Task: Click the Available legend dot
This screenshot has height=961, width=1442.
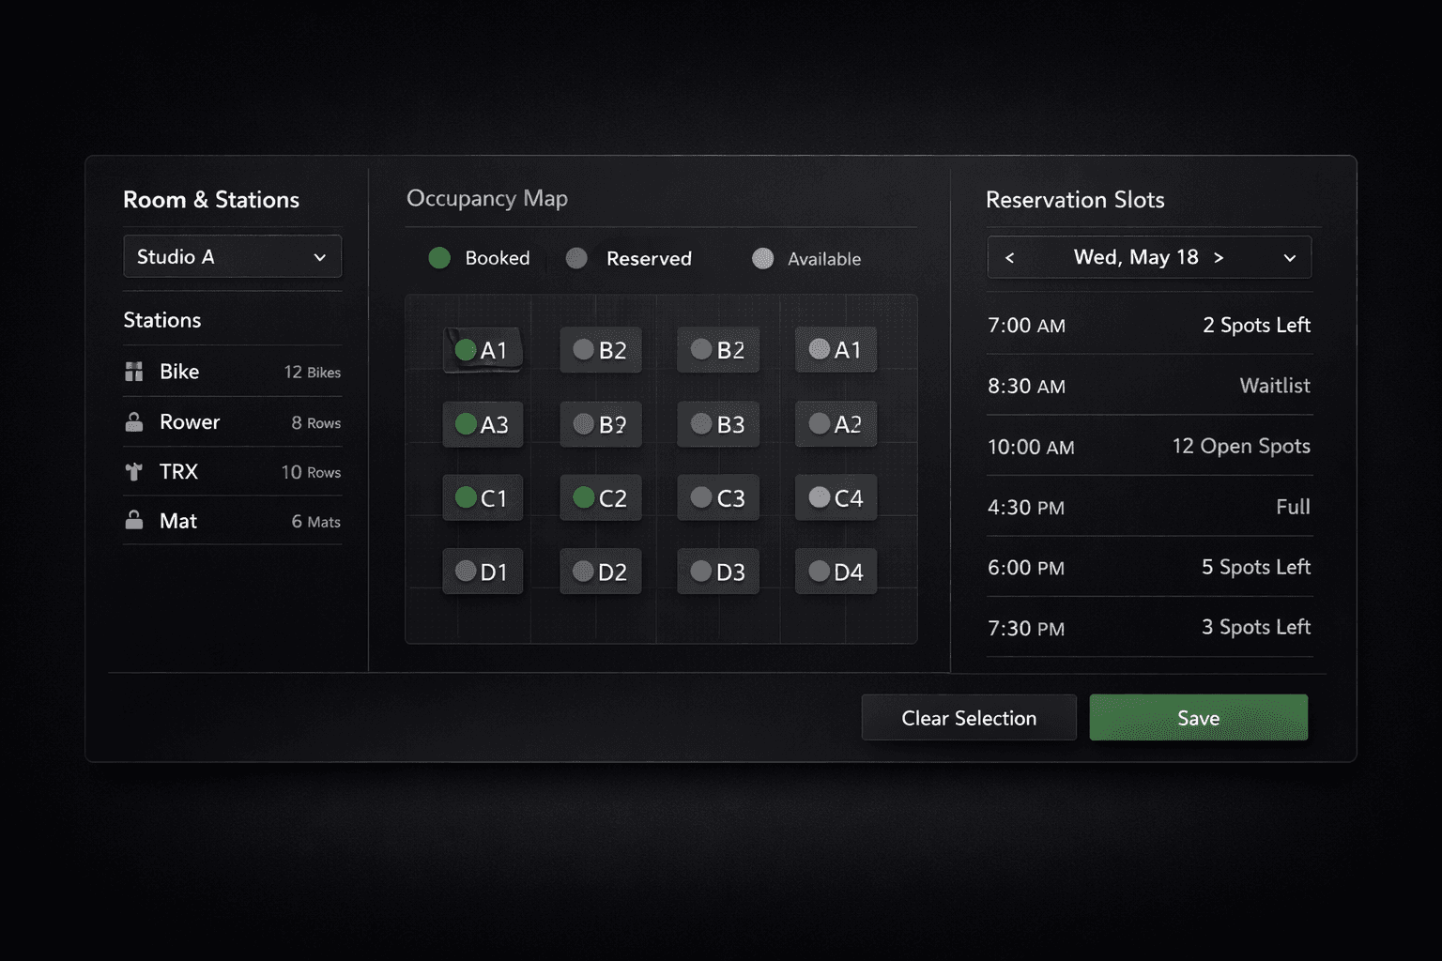Action: [762, 257]
